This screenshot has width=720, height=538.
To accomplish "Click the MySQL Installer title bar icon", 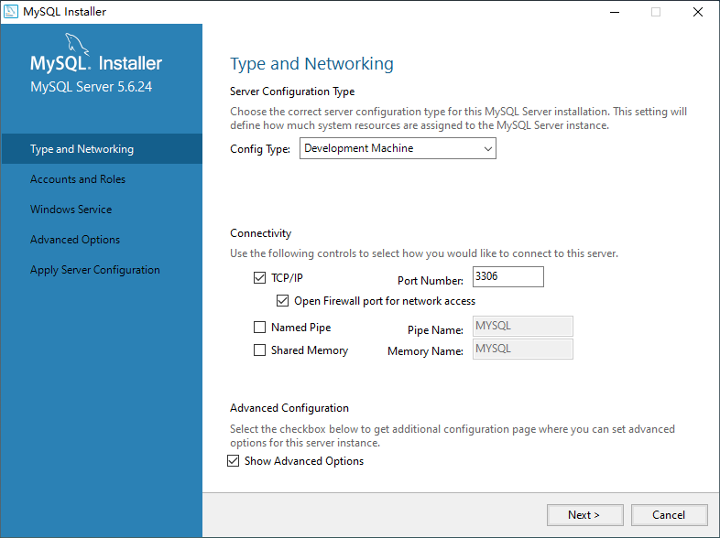I will pyautogui.click(x=11, y=12).
